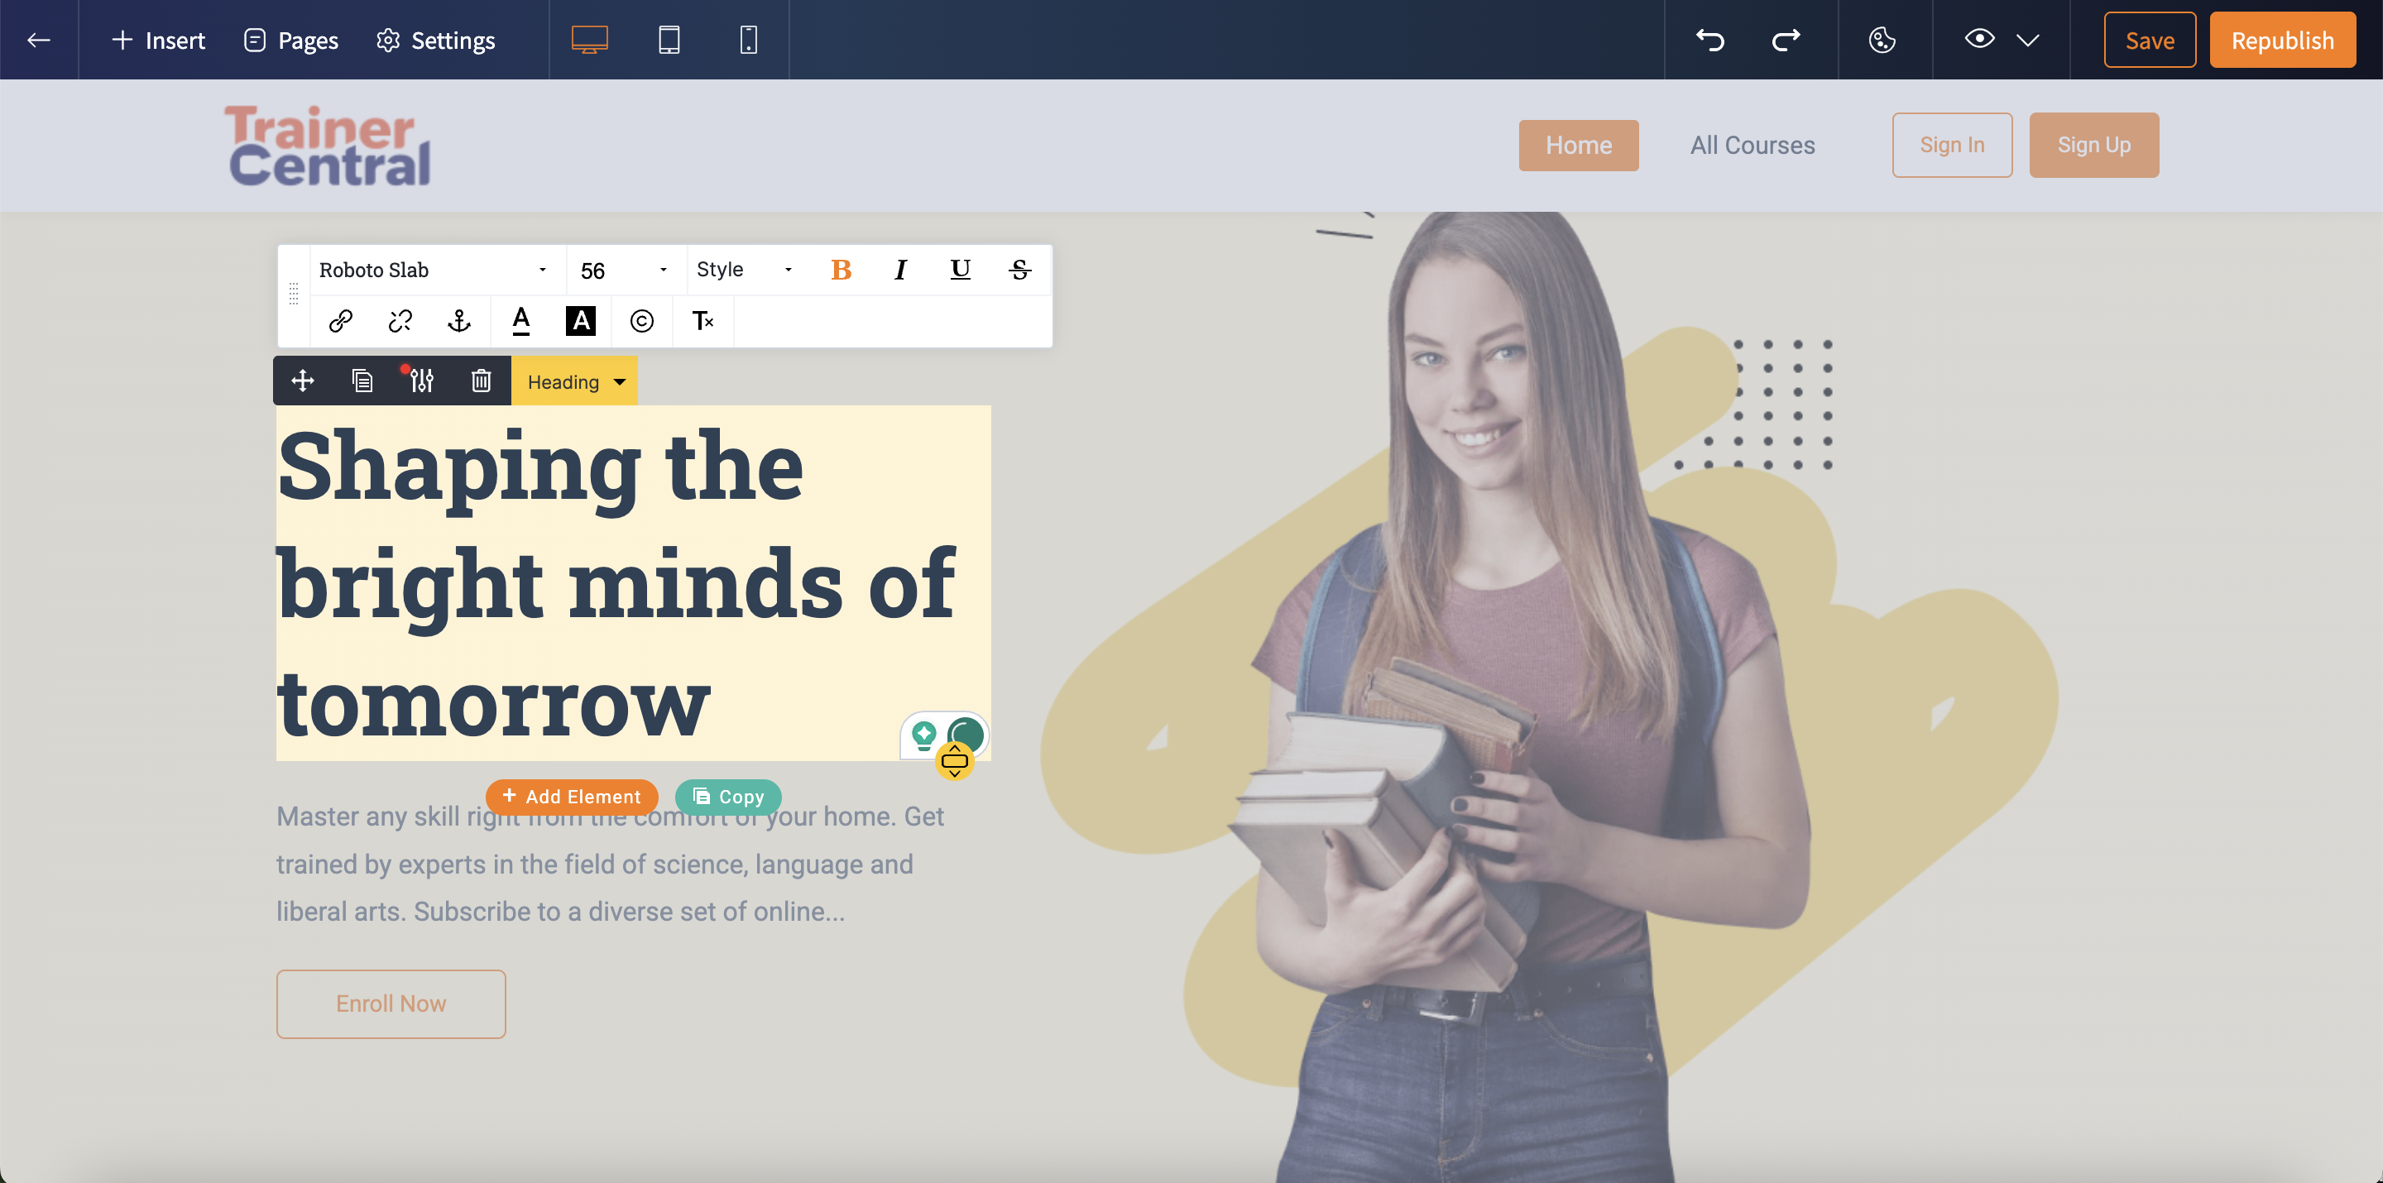The height and width of the screenshot is (1183, 2383).
Task: Open the Insert menu
Action: [x=158, y=40]
